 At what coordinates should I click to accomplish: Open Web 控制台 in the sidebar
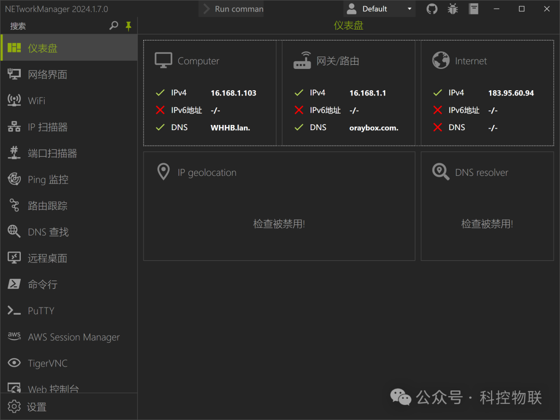coord(69,385)
